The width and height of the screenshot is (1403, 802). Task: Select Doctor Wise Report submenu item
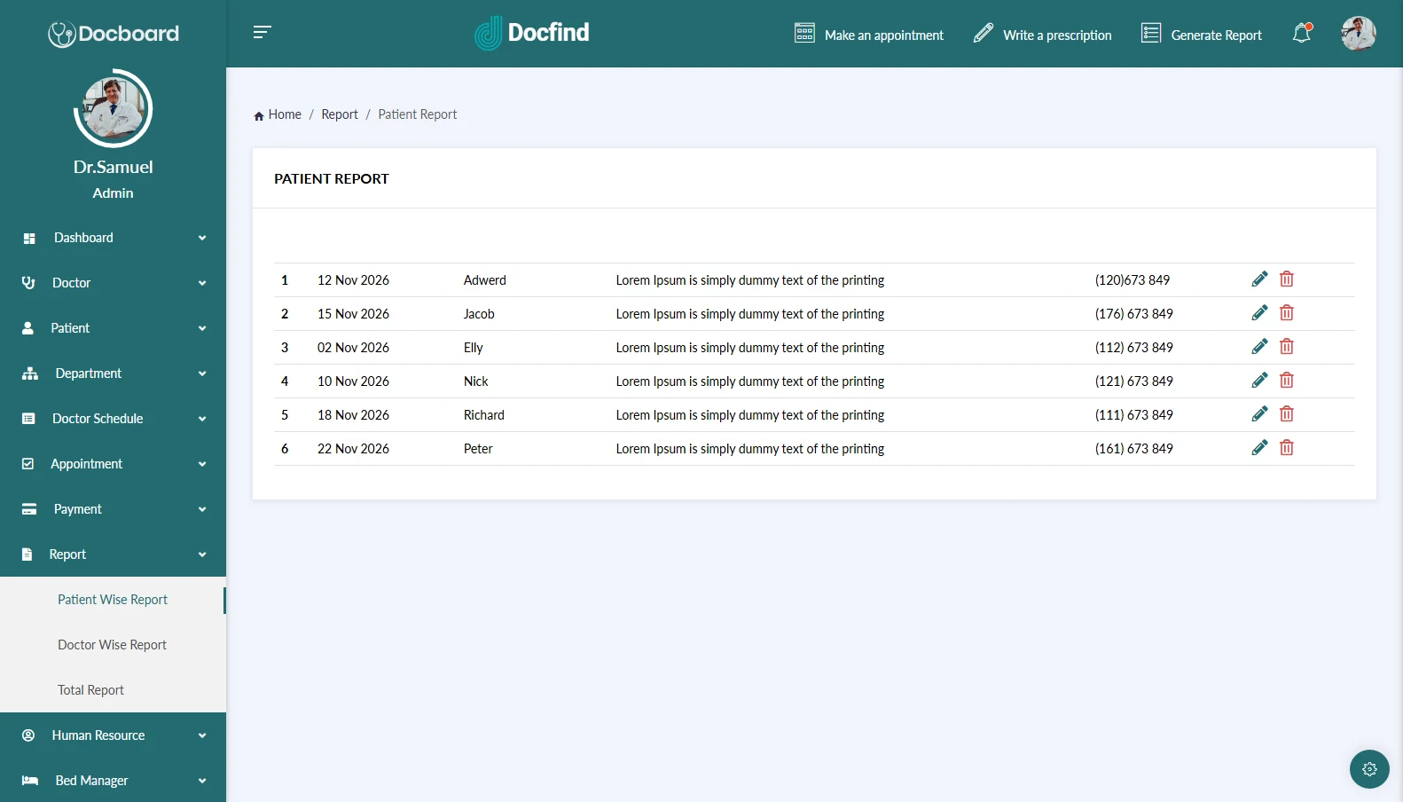[x=112, y=645]
